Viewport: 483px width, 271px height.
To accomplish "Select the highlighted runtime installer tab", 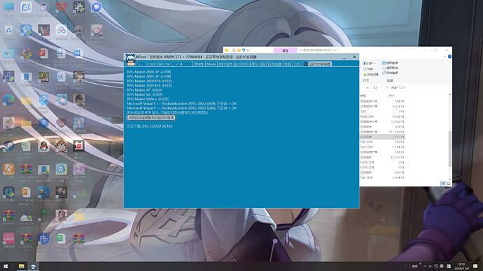I will pos(320,64).
